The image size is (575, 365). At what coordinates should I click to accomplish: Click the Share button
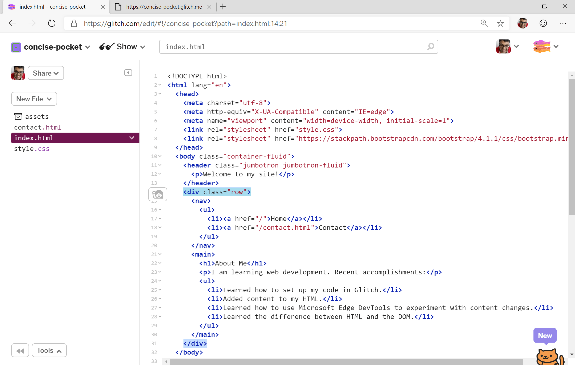tap(46, 73)
